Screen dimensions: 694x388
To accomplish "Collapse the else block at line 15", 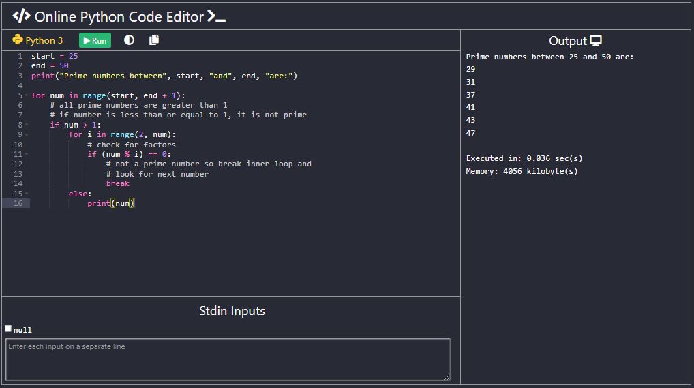I will click(27, 194).
